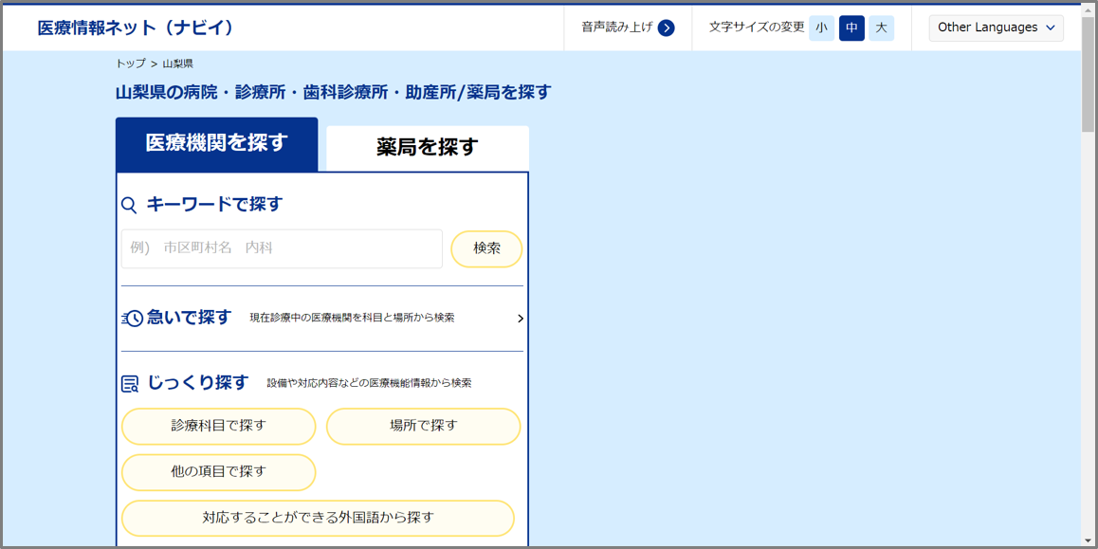
Task: Click 他の項目で探す button
Action: point(218,472)
